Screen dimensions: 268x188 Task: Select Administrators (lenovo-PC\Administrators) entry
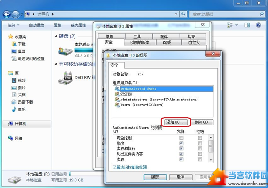tap(163, 100)
